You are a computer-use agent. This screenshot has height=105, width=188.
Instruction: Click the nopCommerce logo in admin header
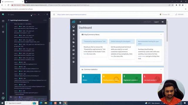pyautogui.click(x=73, y=22)
